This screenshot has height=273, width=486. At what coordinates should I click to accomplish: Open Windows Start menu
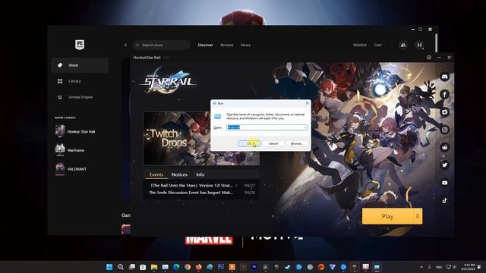point(109,267)
